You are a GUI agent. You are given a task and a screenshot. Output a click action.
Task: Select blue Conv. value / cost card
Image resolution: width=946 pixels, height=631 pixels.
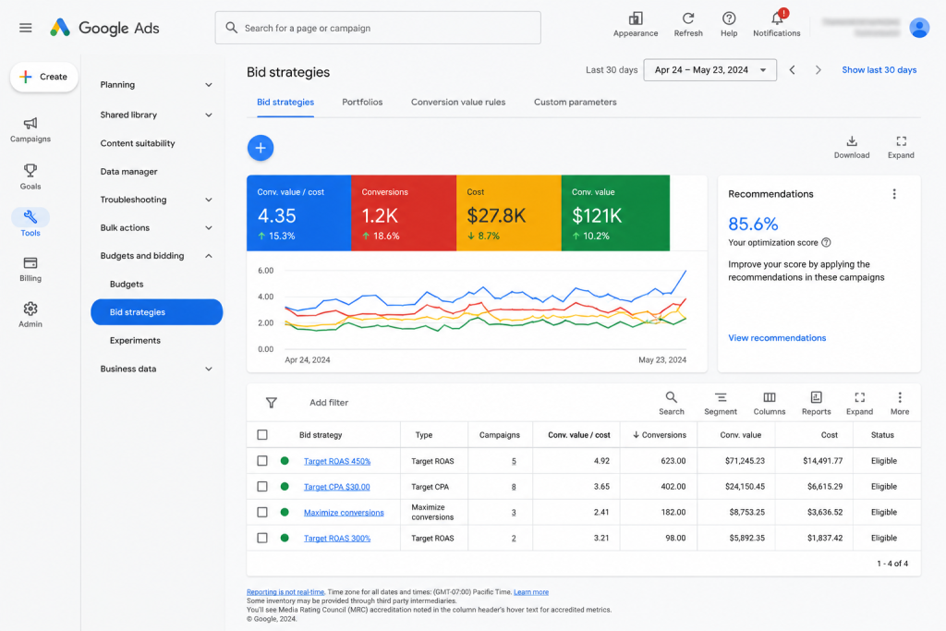298,212
